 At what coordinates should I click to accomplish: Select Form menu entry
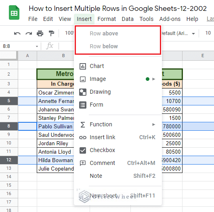click(117, 105)
